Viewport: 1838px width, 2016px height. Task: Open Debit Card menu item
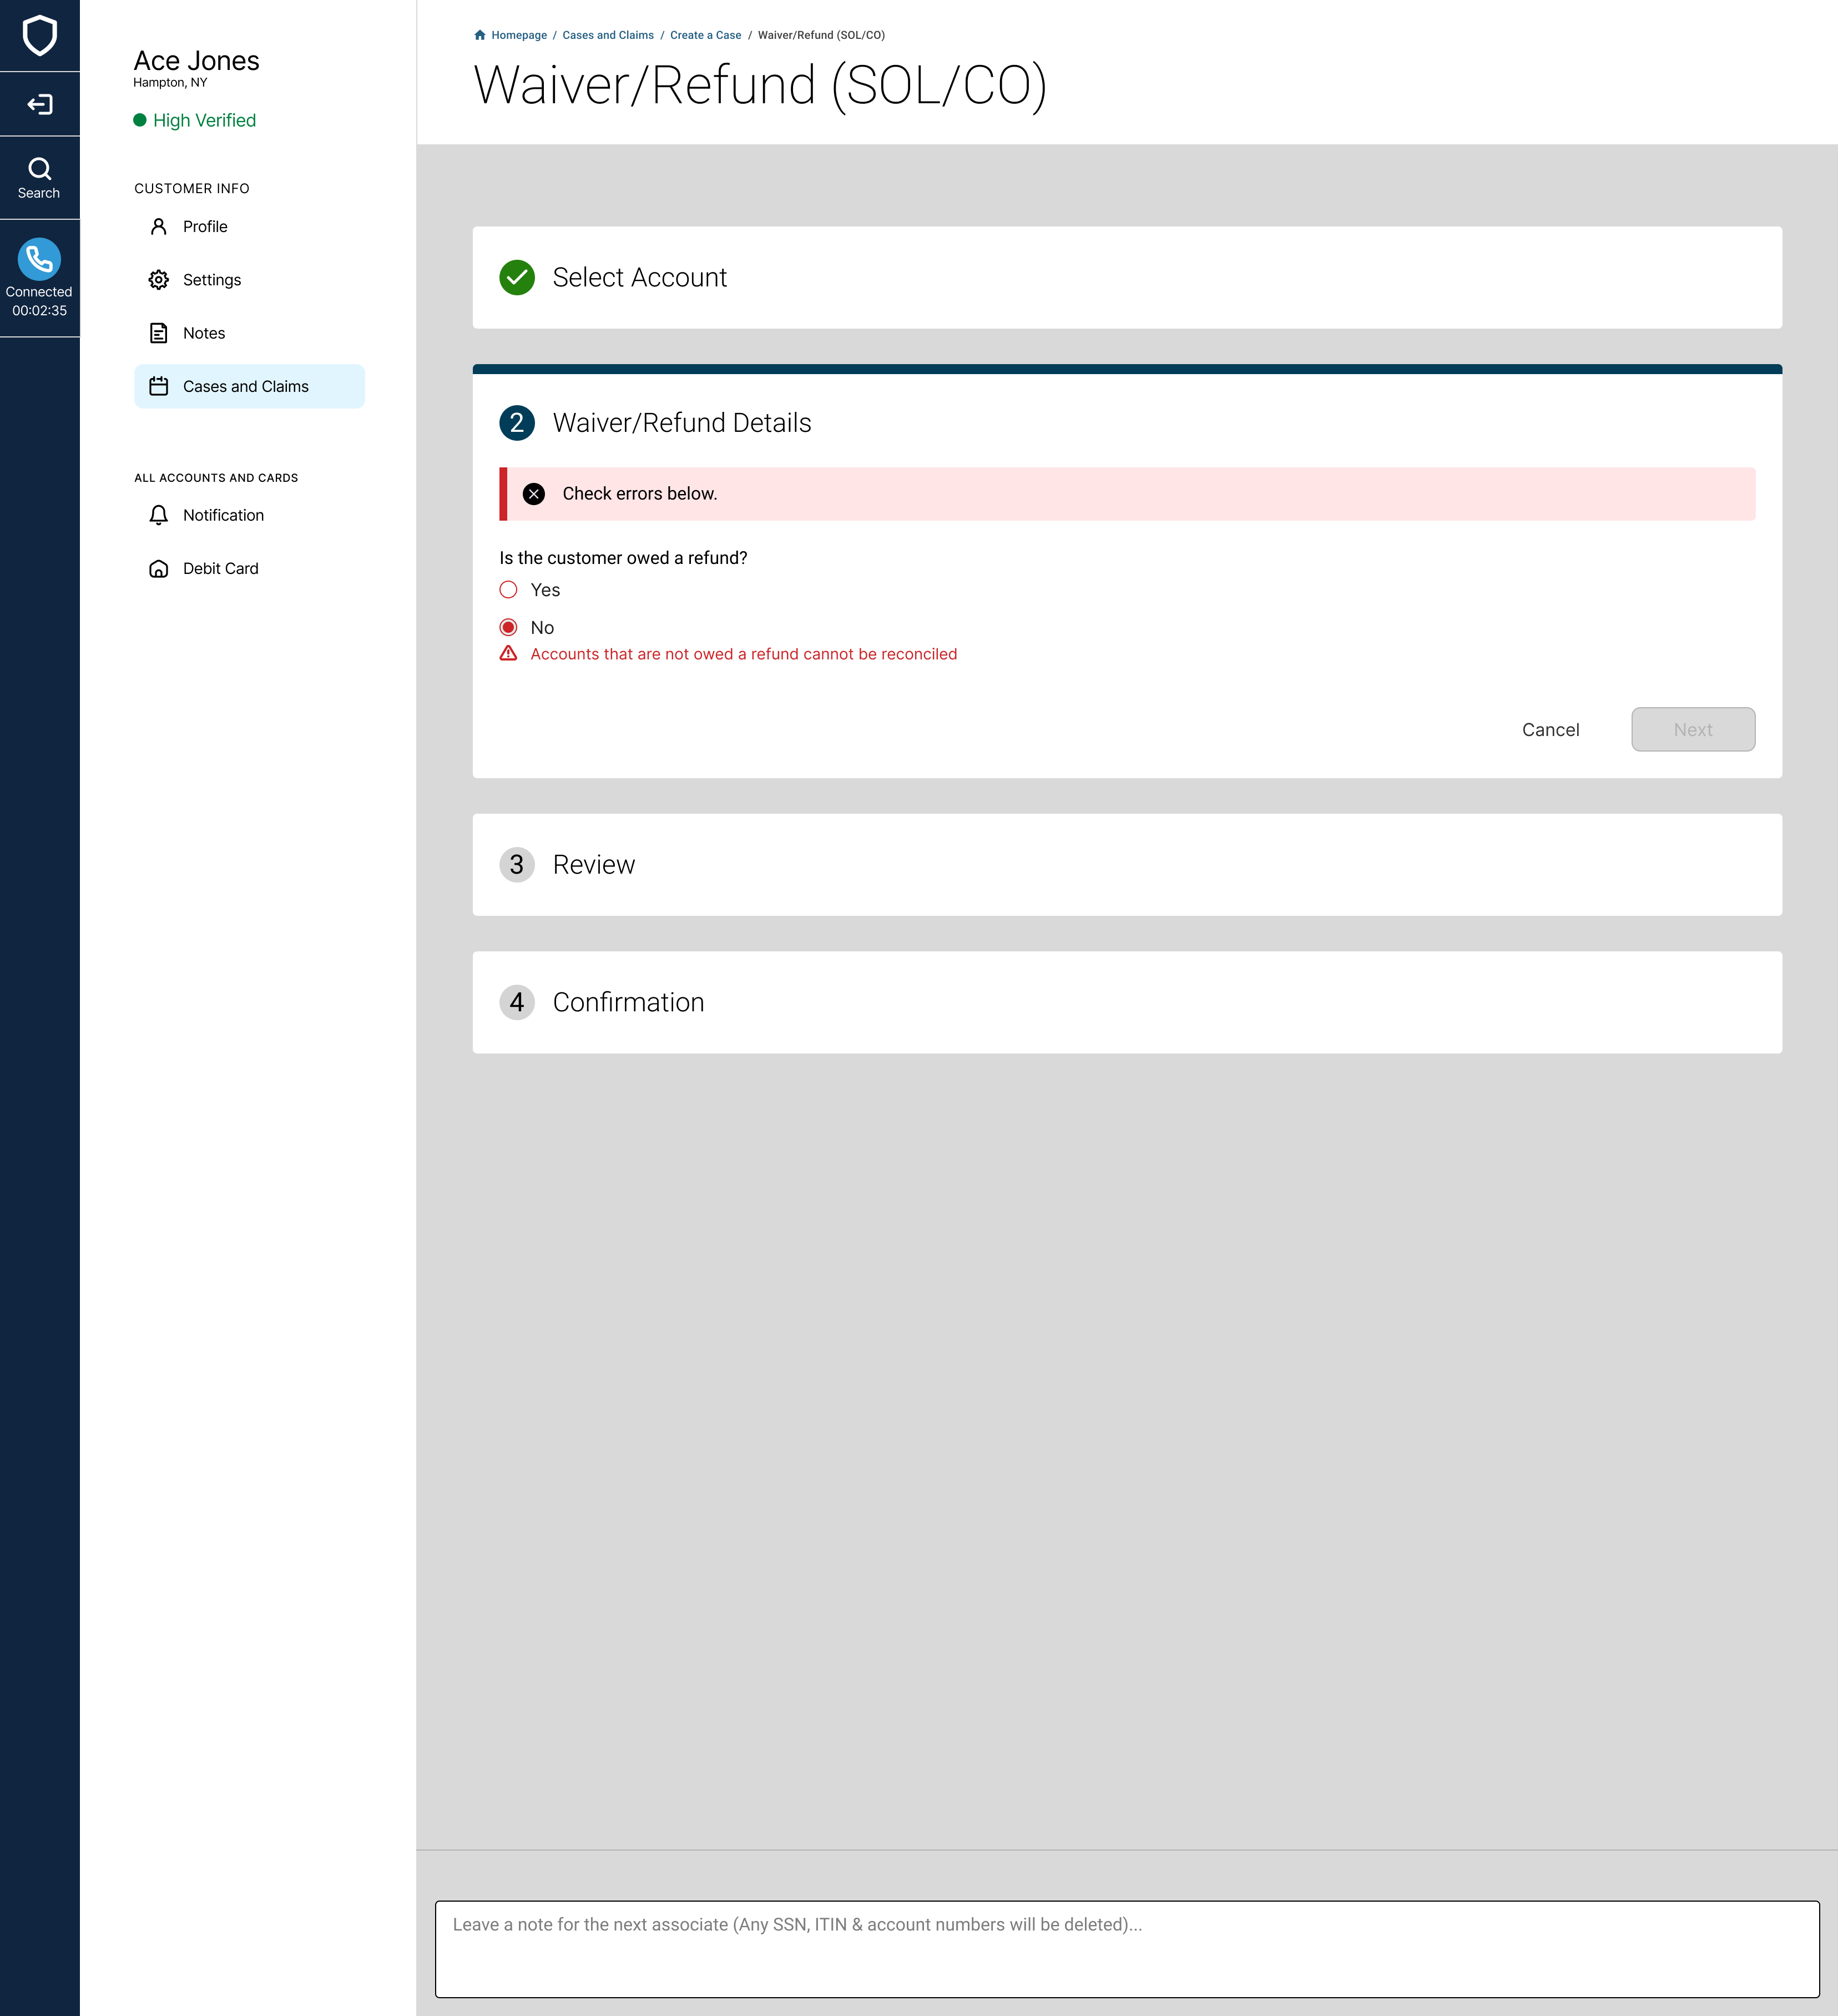(220, 569)
